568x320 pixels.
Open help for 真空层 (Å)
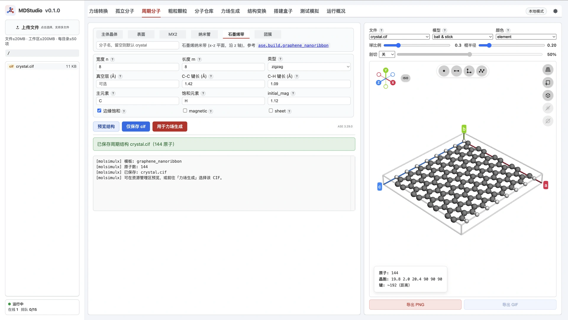[120, 76]
